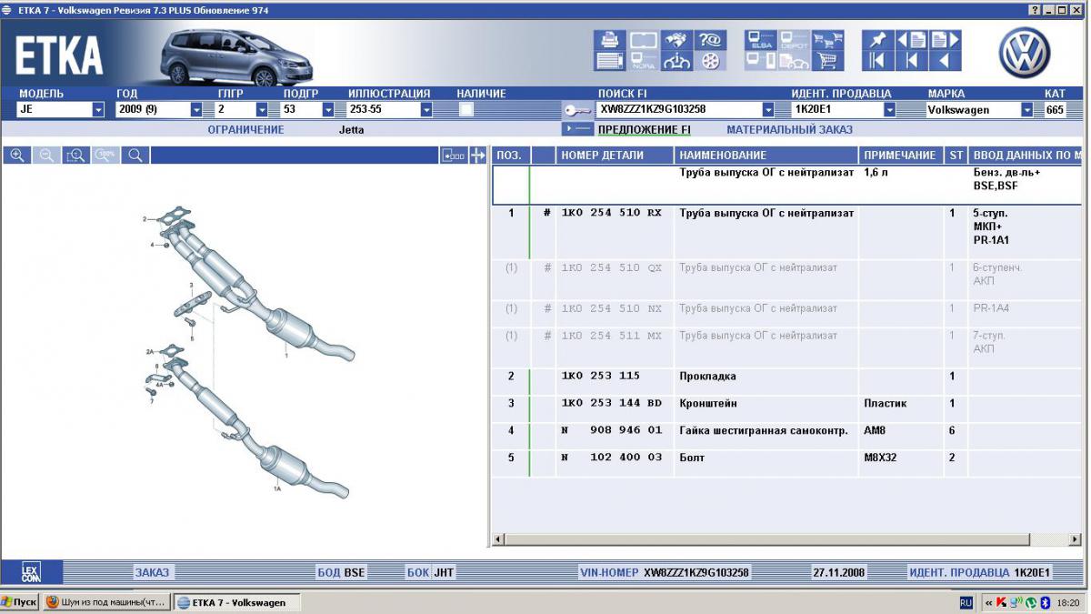Reset illustration zoom to 100%
The height and width of the screenshot is (614, 1091).
[105, 156]
